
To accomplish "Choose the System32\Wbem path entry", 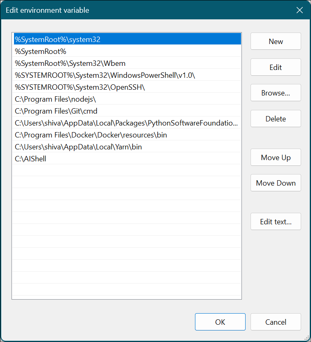I will pyautogui.click(x=70, y=63).
